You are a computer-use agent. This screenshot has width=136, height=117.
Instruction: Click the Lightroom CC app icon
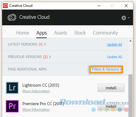coord(12,88)
